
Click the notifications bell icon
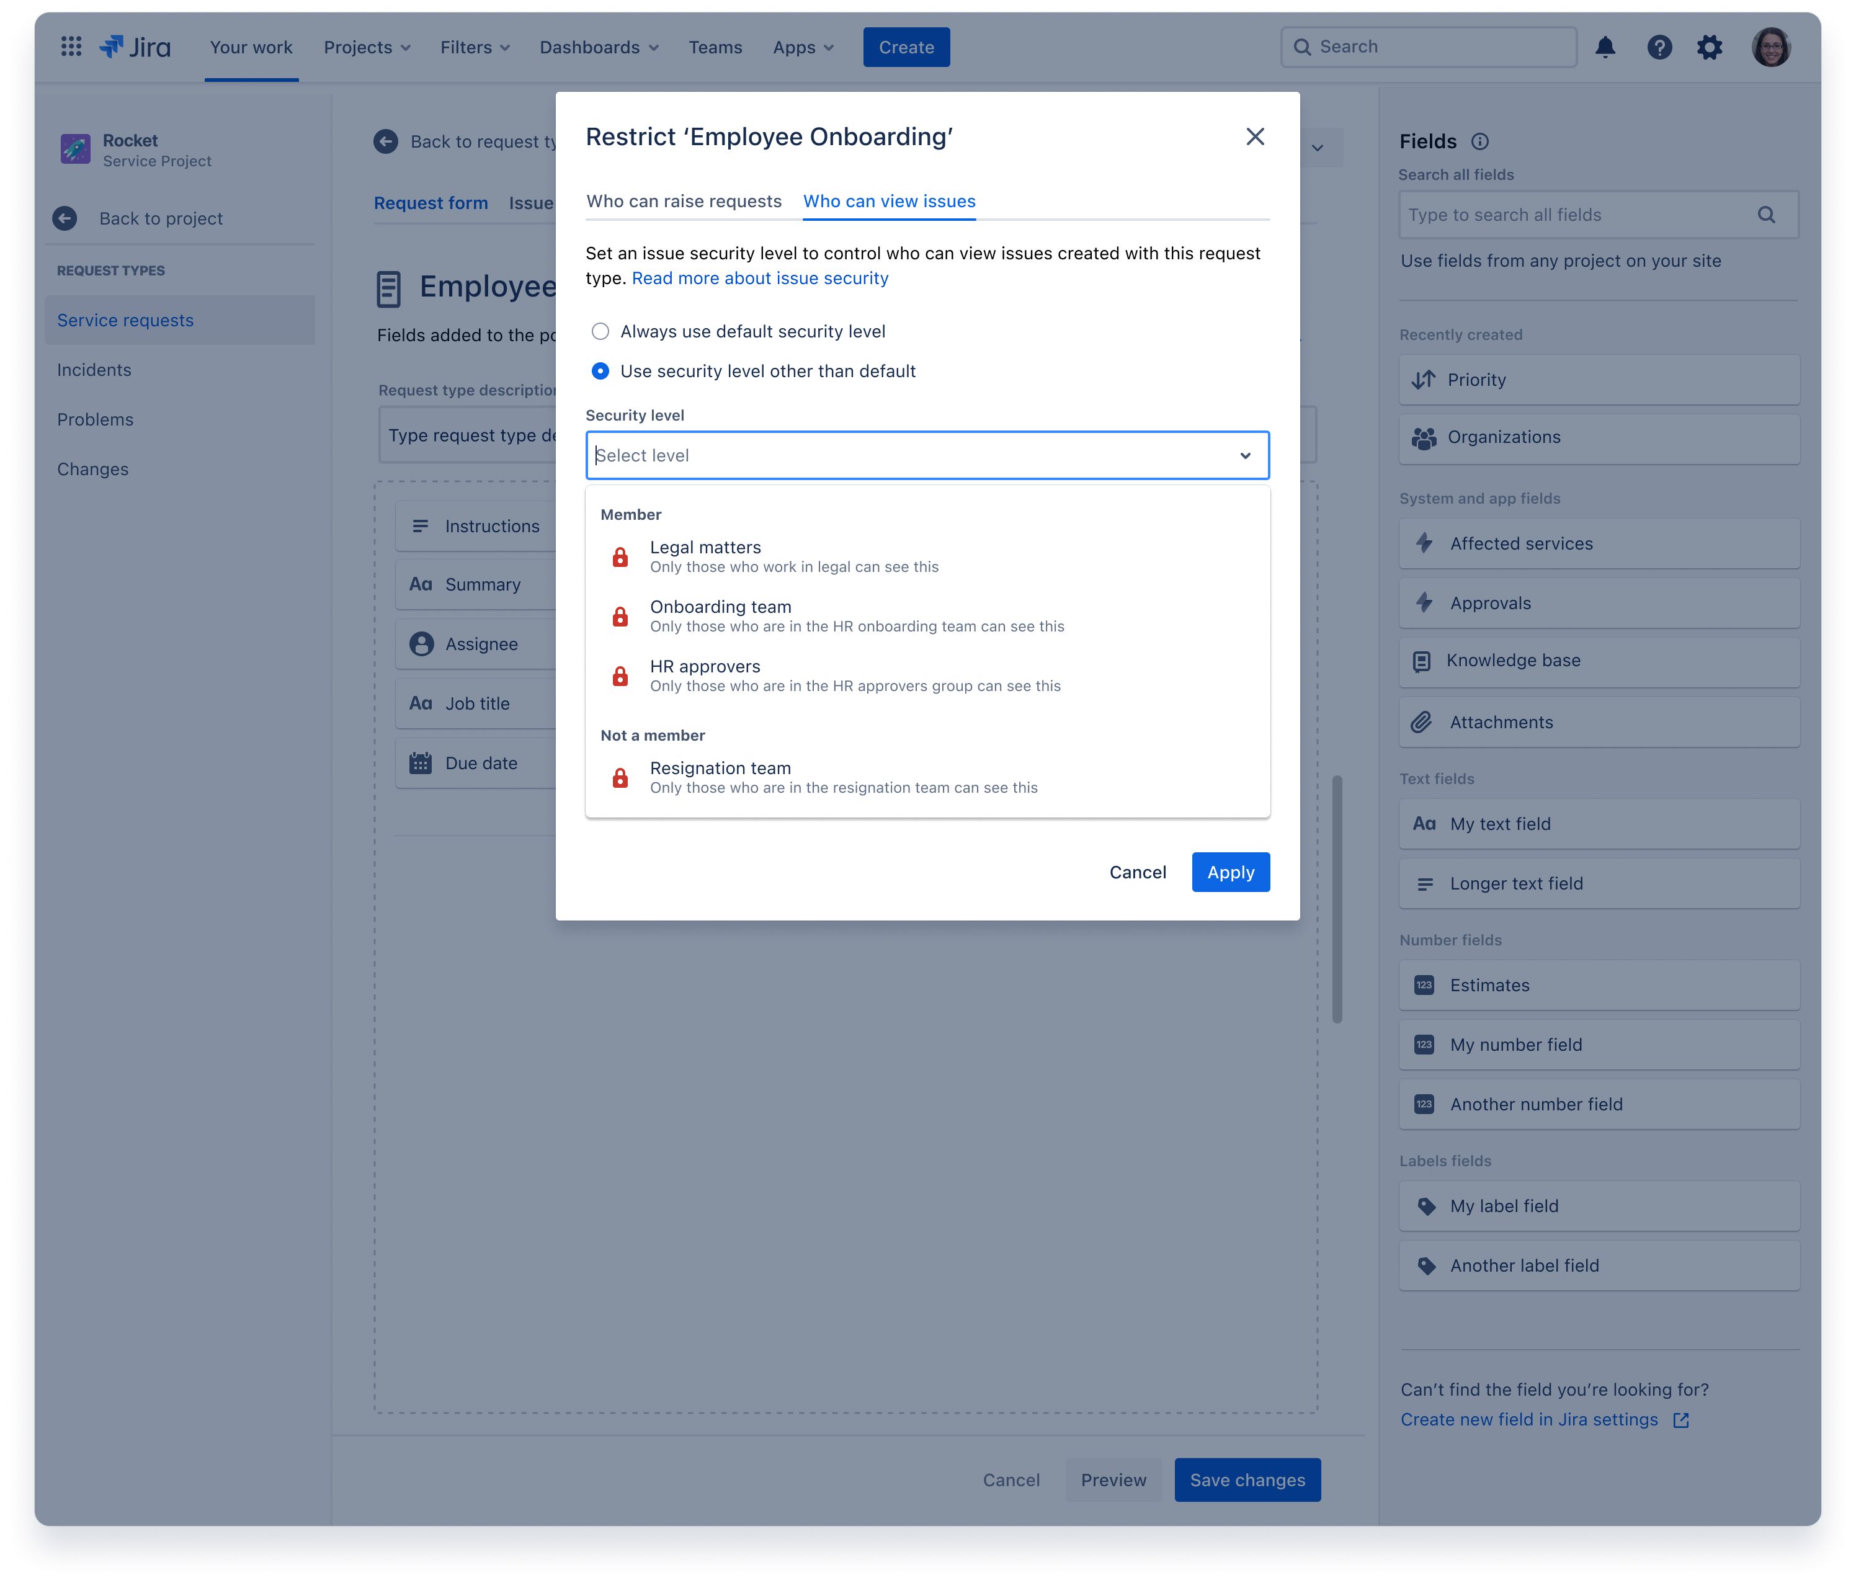click(1606, 48)
